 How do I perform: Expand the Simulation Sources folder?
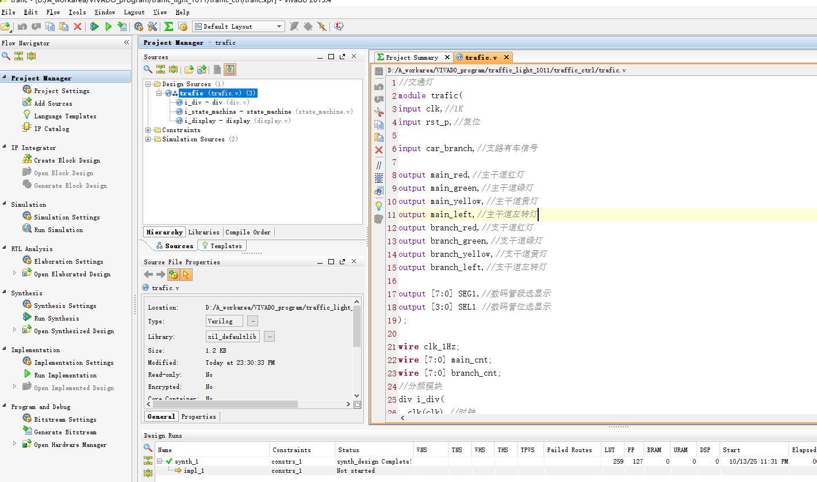[x=148, y=139]
